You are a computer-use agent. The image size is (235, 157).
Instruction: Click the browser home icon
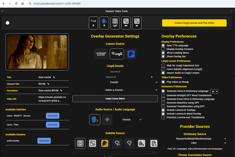22,3
